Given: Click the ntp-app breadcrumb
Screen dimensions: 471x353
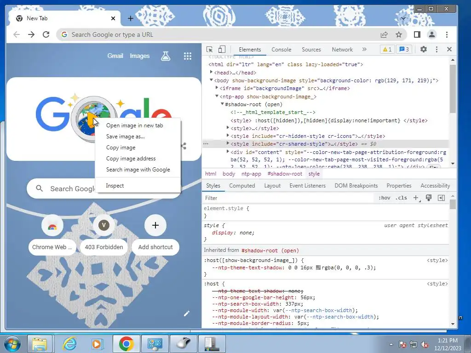Looking at the screenshot, I should click(x=252, y=174).
